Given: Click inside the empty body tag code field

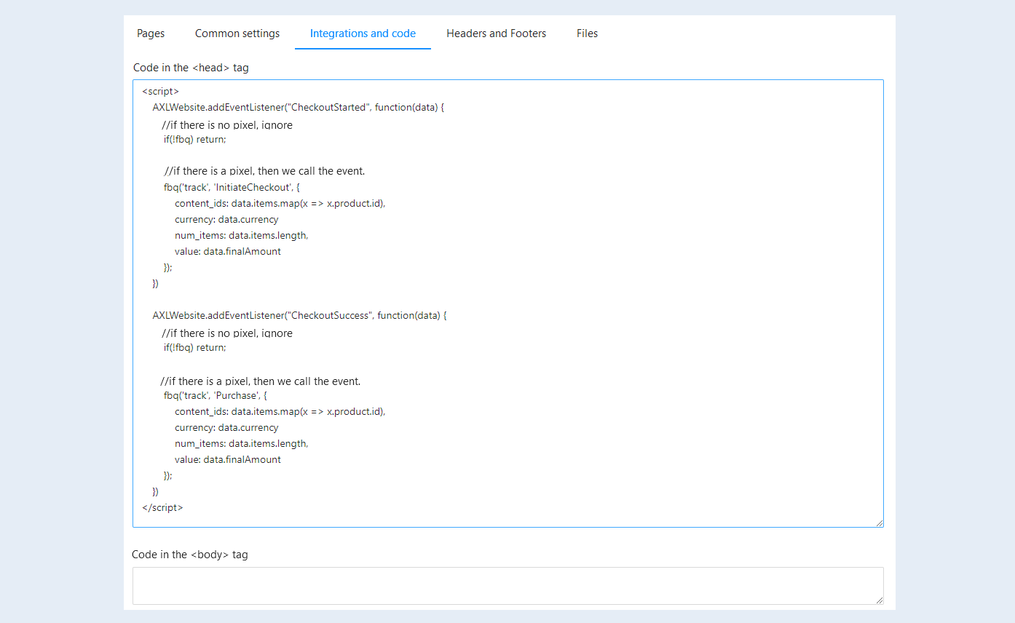Looking at the screenshot, I should 507,585.
